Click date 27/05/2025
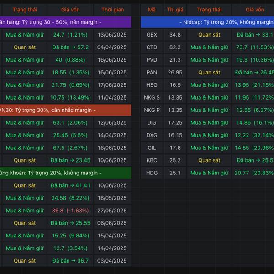 (112, 211)
